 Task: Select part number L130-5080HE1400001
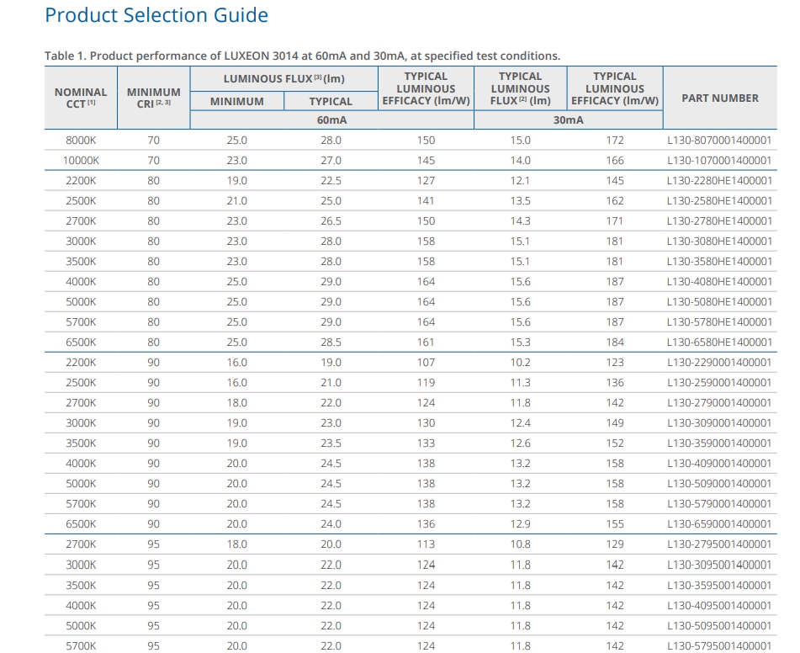[719, 302]
